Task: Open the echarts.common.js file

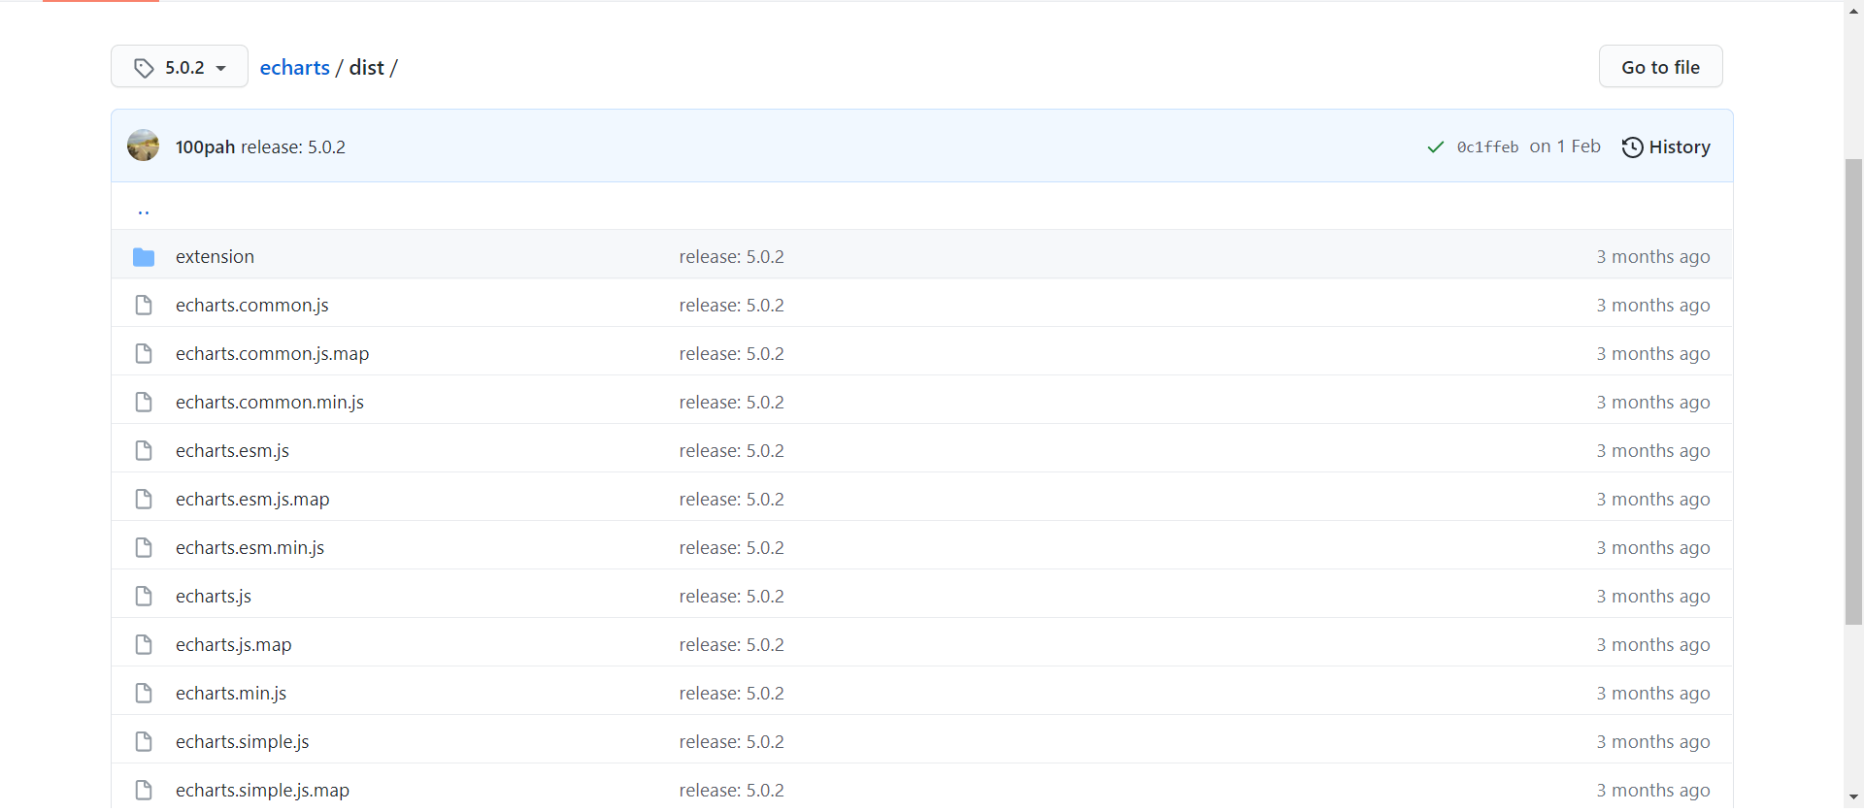Action: click(x=252, y=306)
